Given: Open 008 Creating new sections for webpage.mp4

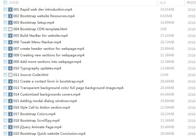Looking at the screenshot, I should [x=49, y=55].
